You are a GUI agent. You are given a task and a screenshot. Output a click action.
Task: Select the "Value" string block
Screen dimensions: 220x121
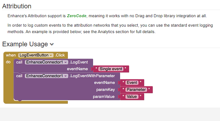pos(132,97)
